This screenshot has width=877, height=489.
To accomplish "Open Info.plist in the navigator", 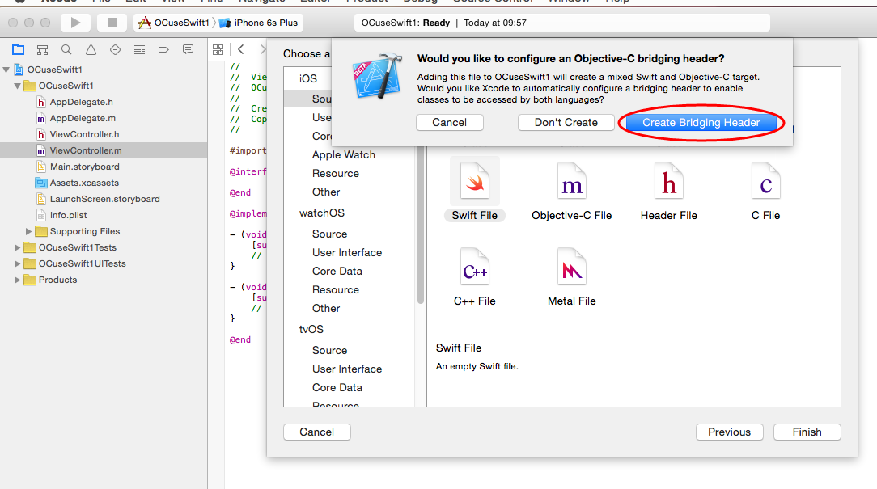I will coord(68,216).
